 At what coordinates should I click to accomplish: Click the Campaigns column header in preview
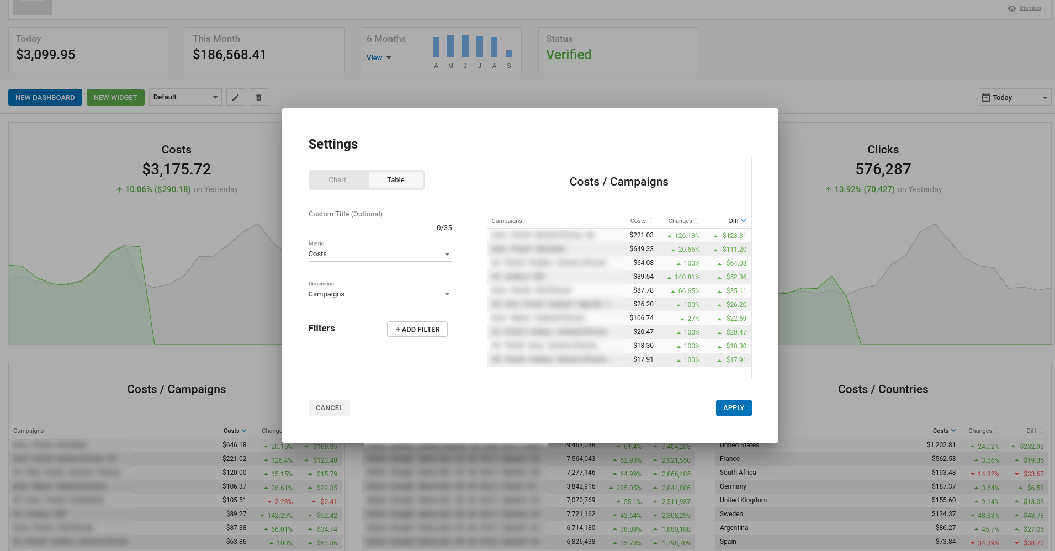[x=507, y=221]
